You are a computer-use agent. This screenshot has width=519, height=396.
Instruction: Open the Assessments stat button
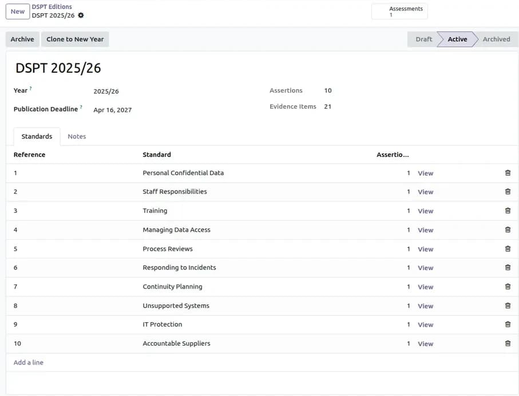tap(399, 11)
